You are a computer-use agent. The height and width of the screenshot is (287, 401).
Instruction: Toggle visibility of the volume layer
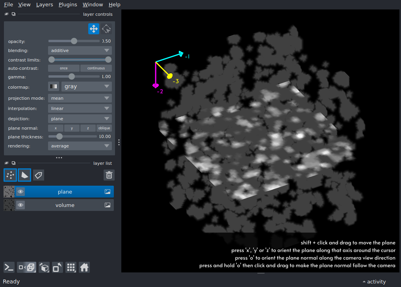point(20,205)
